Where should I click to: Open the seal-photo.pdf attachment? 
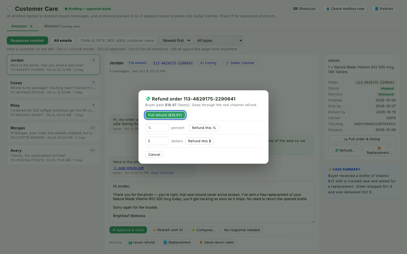pyautogui.click(x=129, y=168)
